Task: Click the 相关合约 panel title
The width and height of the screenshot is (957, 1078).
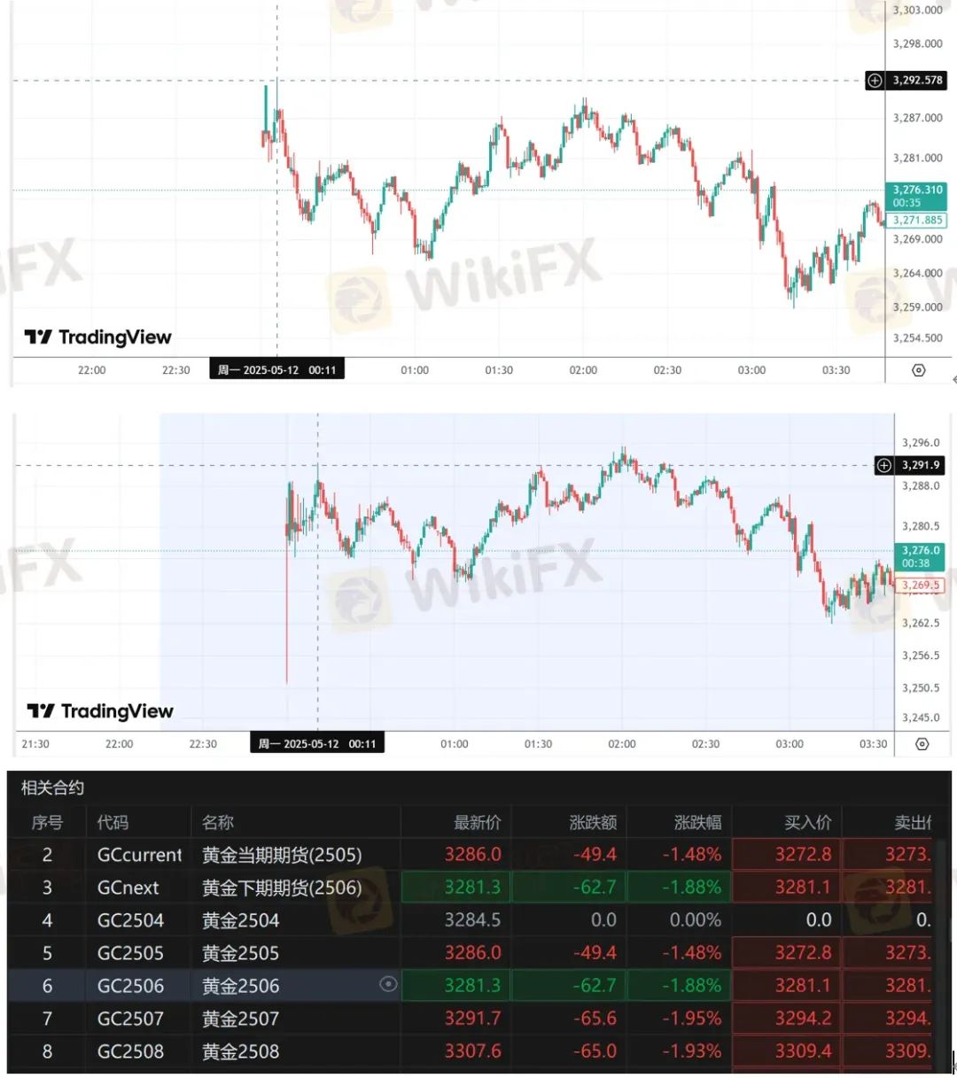Action: click(x=52, y=787)
